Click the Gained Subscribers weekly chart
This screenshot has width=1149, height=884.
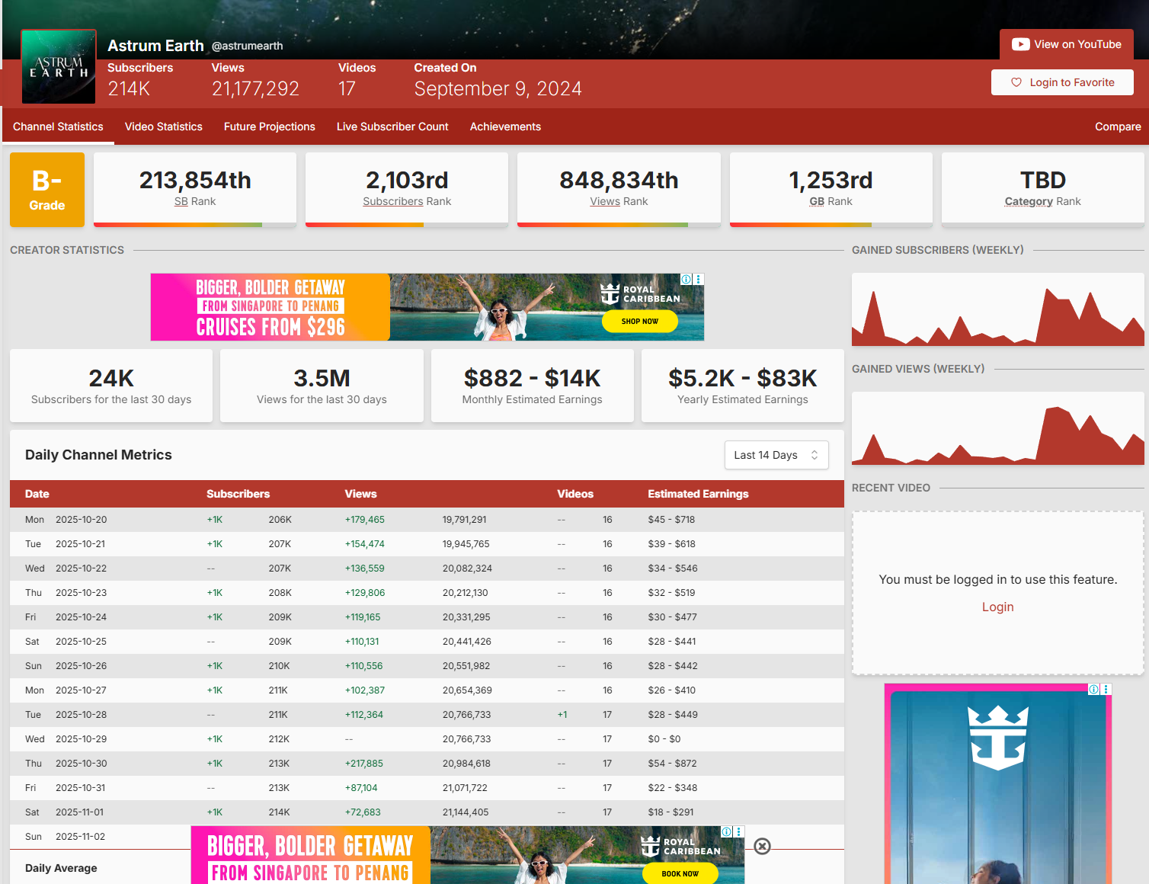[x=997, y=310]
